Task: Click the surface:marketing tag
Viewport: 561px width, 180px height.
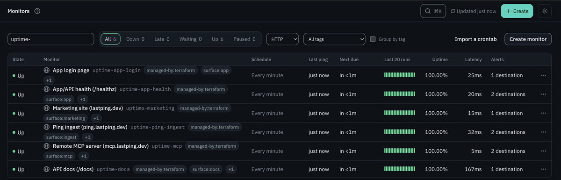Action: point(66,118)
